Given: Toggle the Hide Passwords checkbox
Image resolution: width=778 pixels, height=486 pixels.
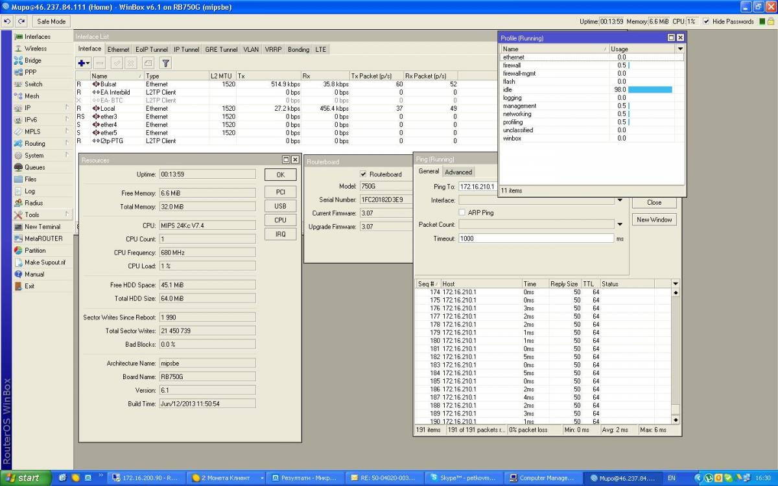Looking at the screenshot, I should pos(707,21).
